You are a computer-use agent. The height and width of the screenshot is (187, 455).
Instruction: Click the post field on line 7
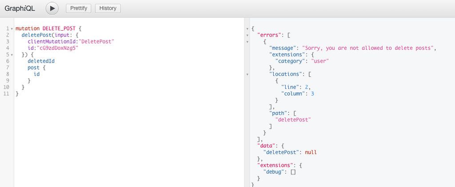34,68
